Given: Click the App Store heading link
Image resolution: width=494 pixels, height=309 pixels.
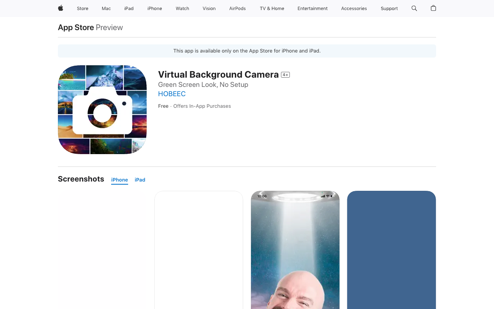Looking at the screenshot, I should [76, 27].
